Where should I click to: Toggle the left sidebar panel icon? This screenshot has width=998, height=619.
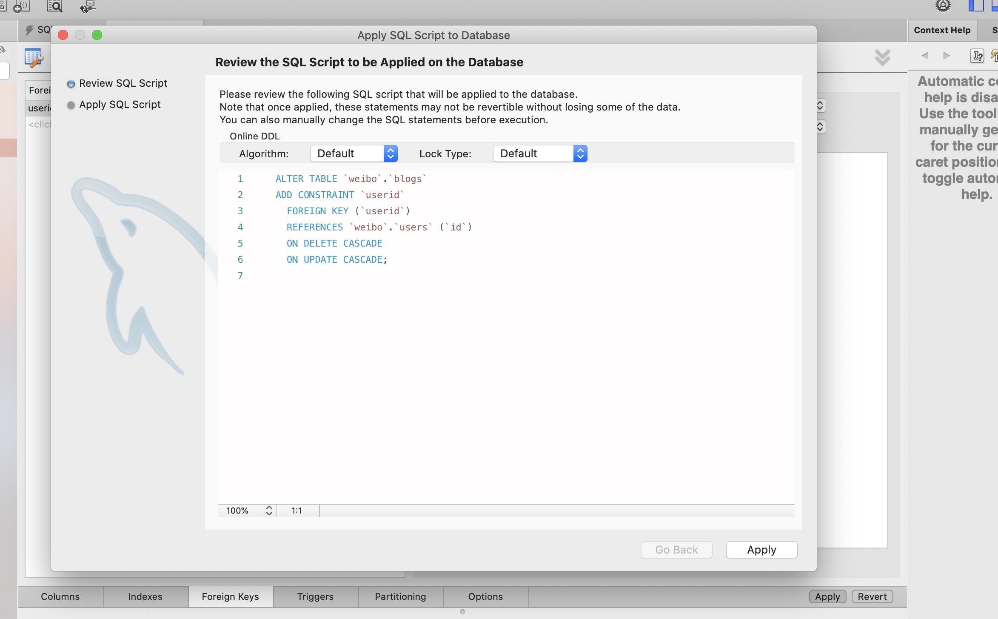[x=975, y=6]
